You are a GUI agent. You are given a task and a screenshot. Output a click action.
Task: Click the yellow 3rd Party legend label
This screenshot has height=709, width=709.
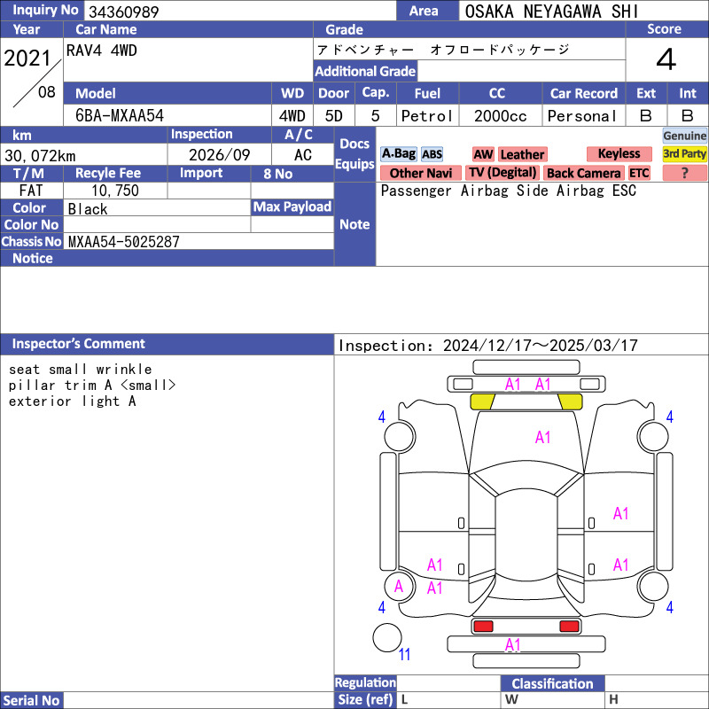click(684, 154)
